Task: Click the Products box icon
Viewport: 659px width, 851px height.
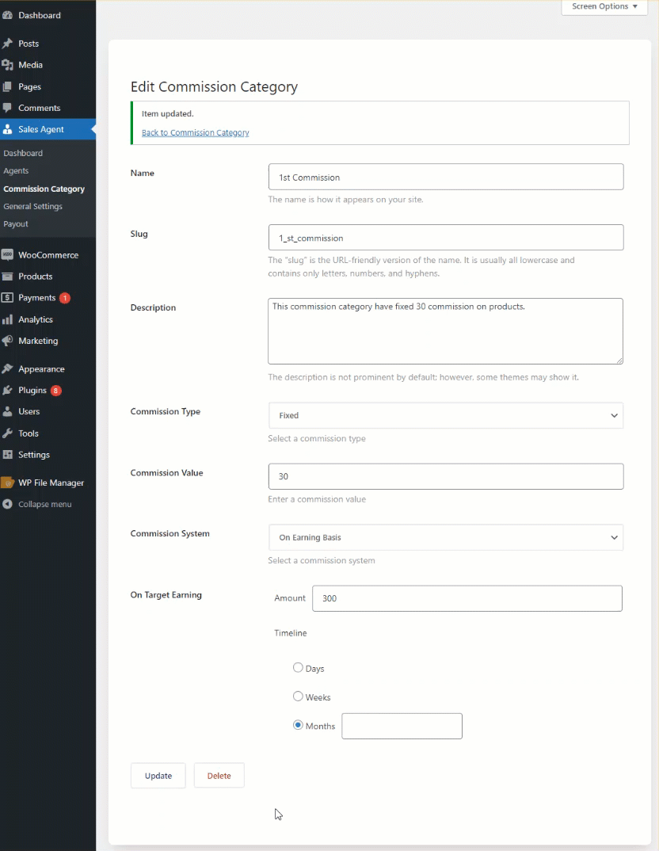Action: pos(7,277)
